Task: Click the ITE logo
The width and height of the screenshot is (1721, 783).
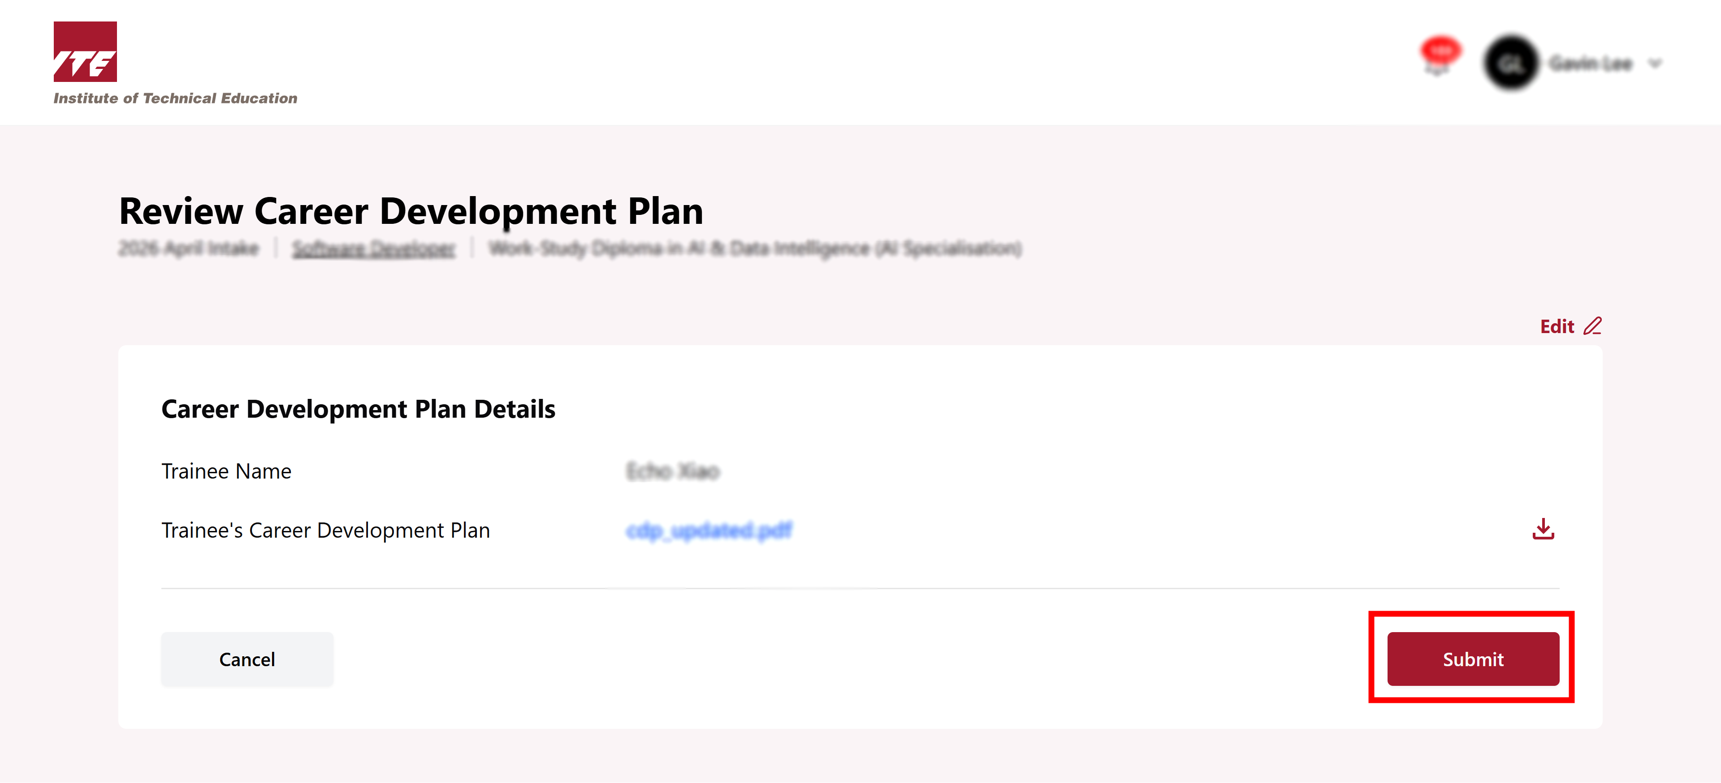Action: point(85,52)
